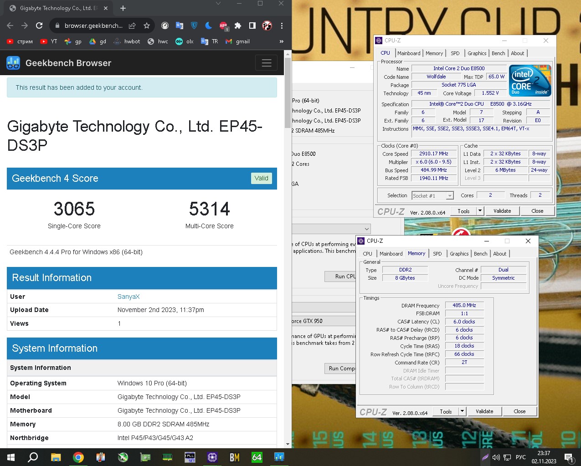The image size is (581, 466).
Task: Close the Gigabyte Technology browser tab
Action: (105, 8)
